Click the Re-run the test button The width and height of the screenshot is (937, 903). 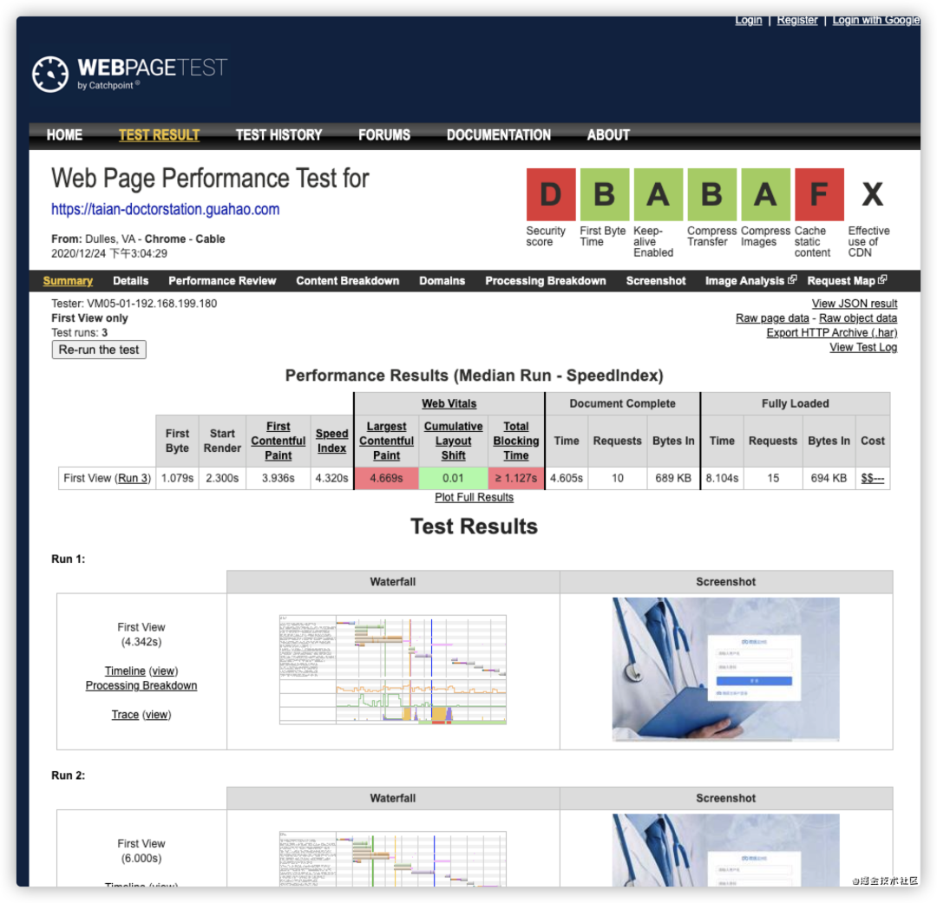click(99, 350)
